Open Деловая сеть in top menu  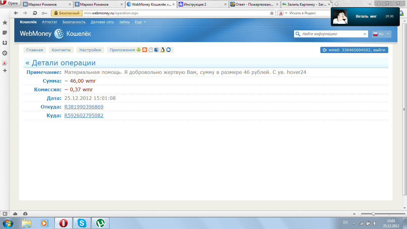point(102,22)
